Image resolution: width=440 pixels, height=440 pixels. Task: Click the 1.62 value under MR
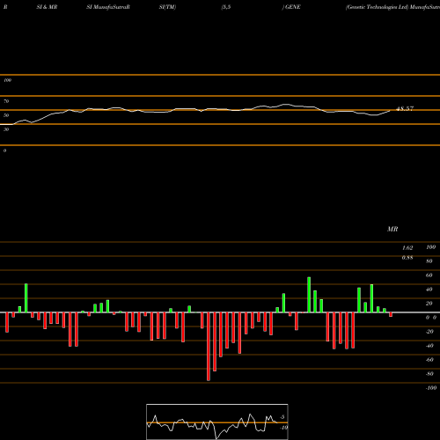pos(407,248)
